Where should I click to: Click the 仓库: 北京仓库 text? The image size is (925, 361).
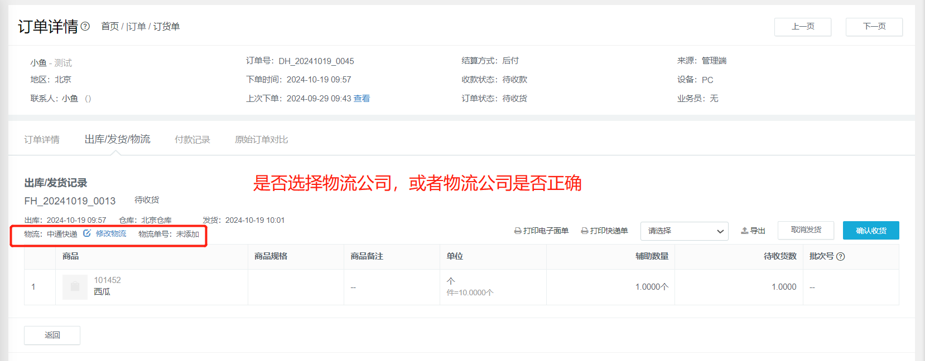click(145, 220)
